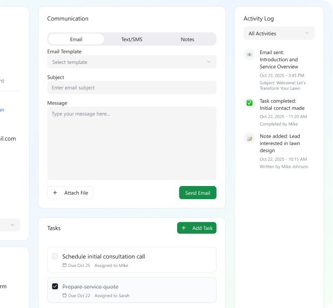Switch to the Notes tab
Screen dimensions: 333x308
point(188,39)
